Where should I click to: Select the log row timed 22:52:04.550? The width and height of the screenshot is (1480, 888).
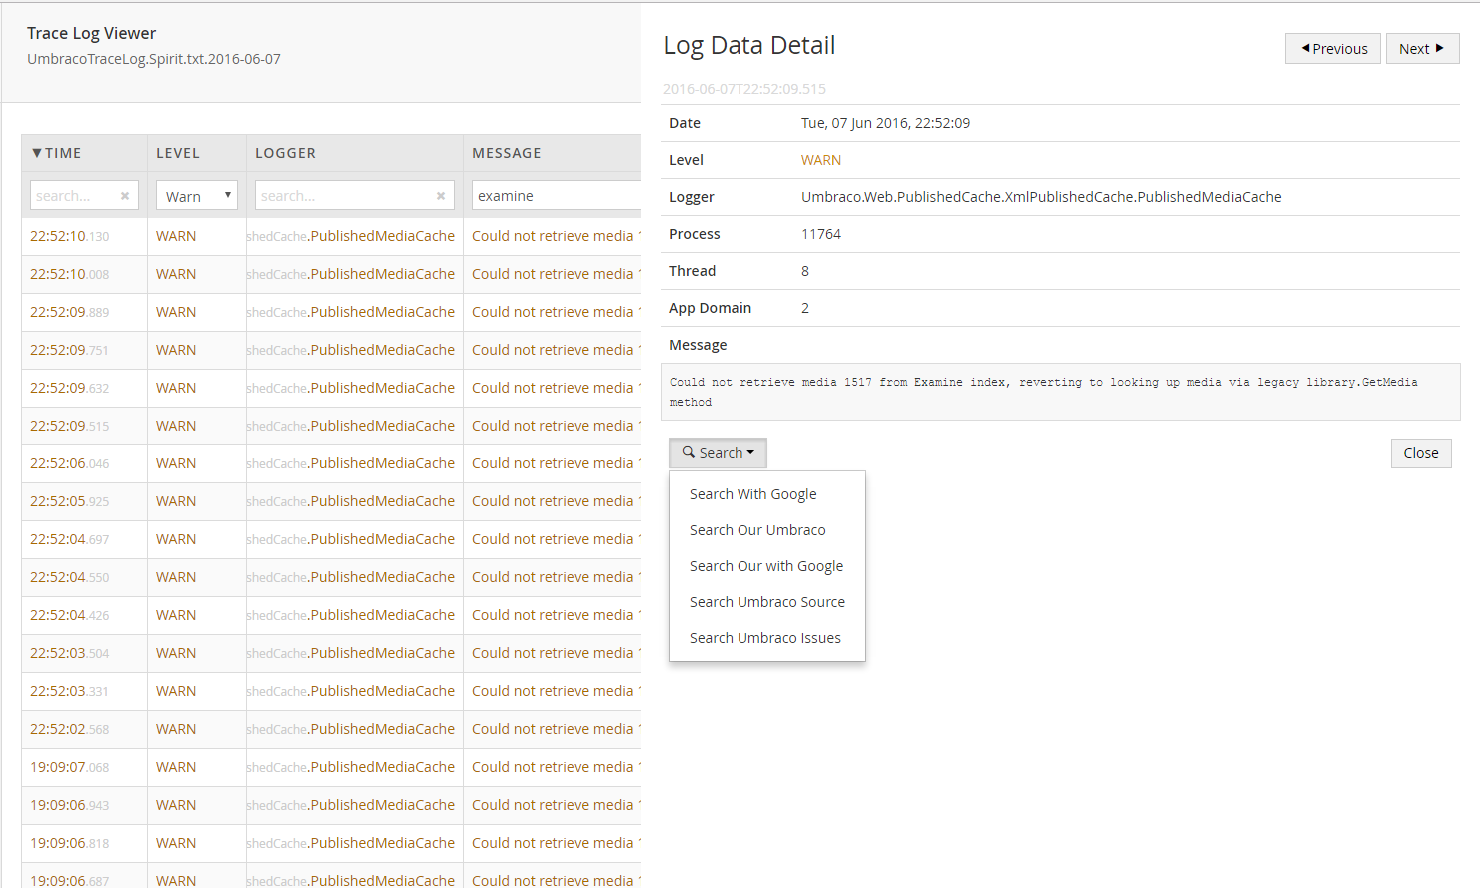tap(331, 578)
